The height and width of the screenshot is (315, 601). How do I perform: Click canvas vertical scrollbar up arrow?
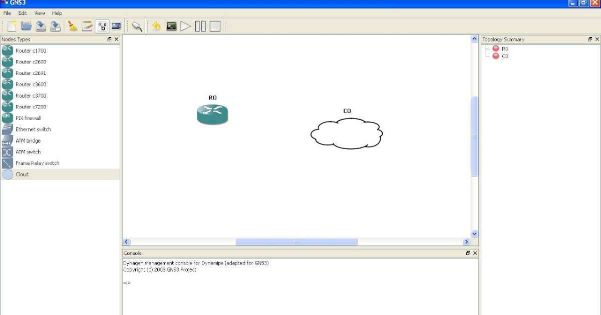(475, 39)
